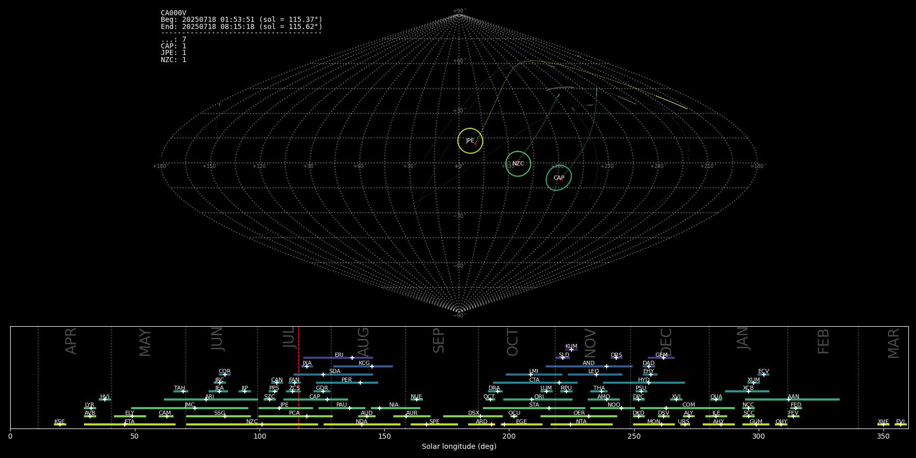Image resolution: width=916 pixels, height=458 pixels.
Task: Click the HYD shower label in timeline
Action: click(644, 380)
